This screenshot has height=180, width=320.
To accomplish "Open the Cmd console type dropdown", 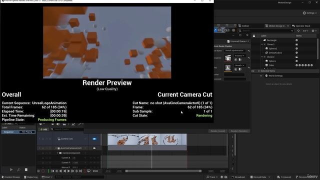I will (x=47, y=177).
